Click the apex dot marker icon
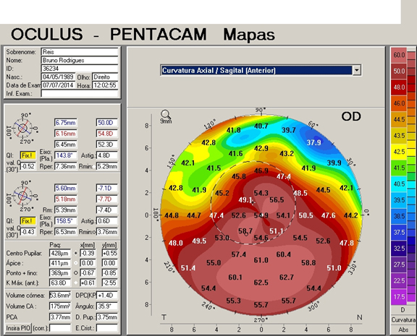This screenshot has width=417, height=336. point(76,263)
